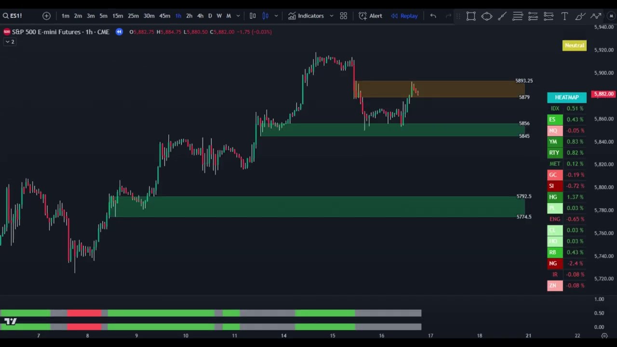
Task: Expand favorite indicators dropdown arrow
Action: [331, 16]
